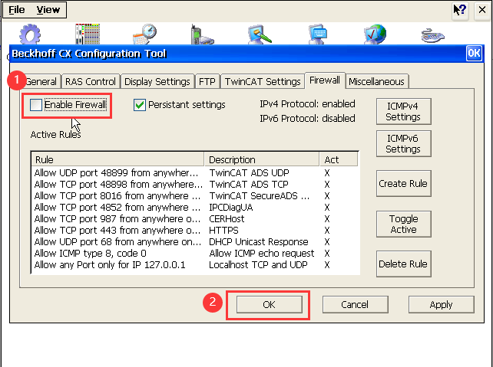Open the PLC rack module icon

point(88,34)
